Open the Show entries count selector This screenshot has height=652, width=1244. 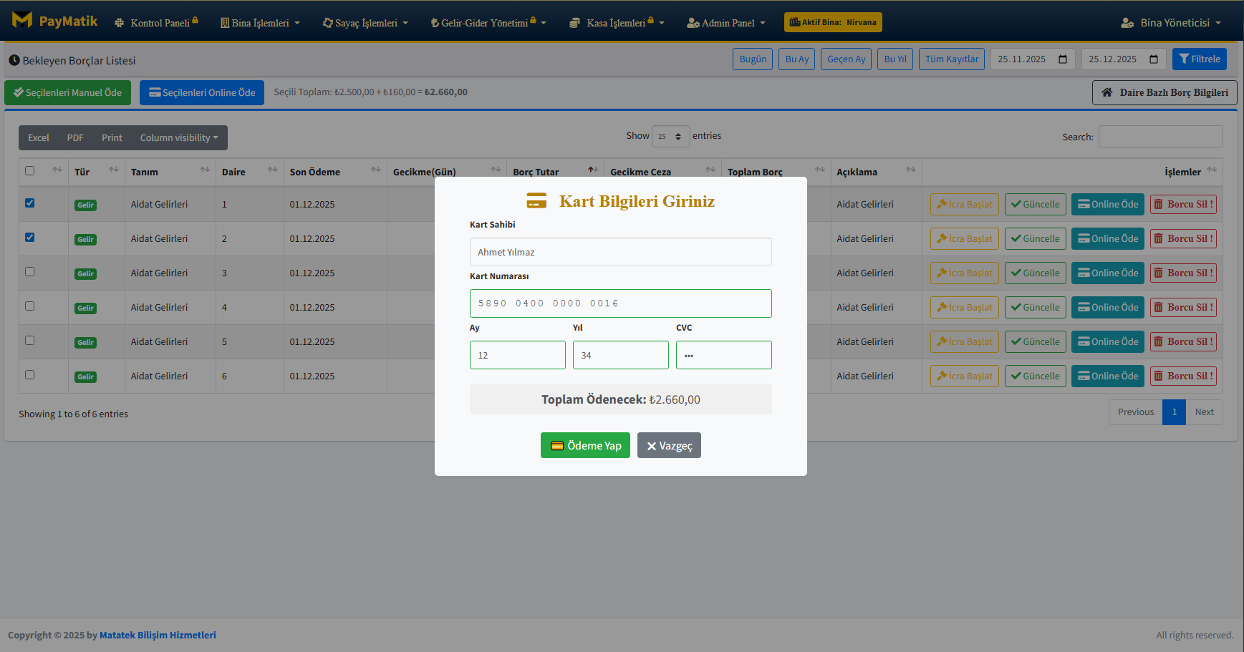(670, 136)
